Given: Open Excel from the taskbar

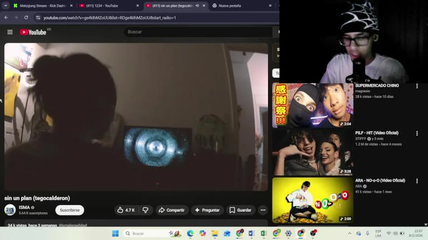Looking at the screenshot, I should (x=264, y=233).
